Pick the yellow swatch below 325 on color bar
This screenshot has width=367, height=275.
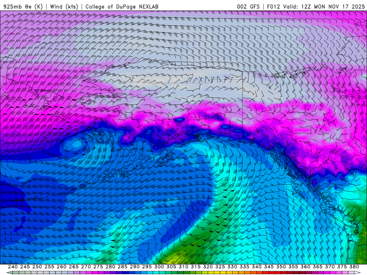coord(223,273)
